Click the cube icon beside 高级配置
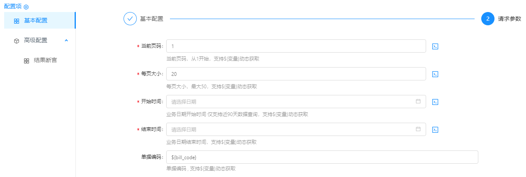Image resolution: width=526 pixels, height=177 pixels. click(17, 41)
